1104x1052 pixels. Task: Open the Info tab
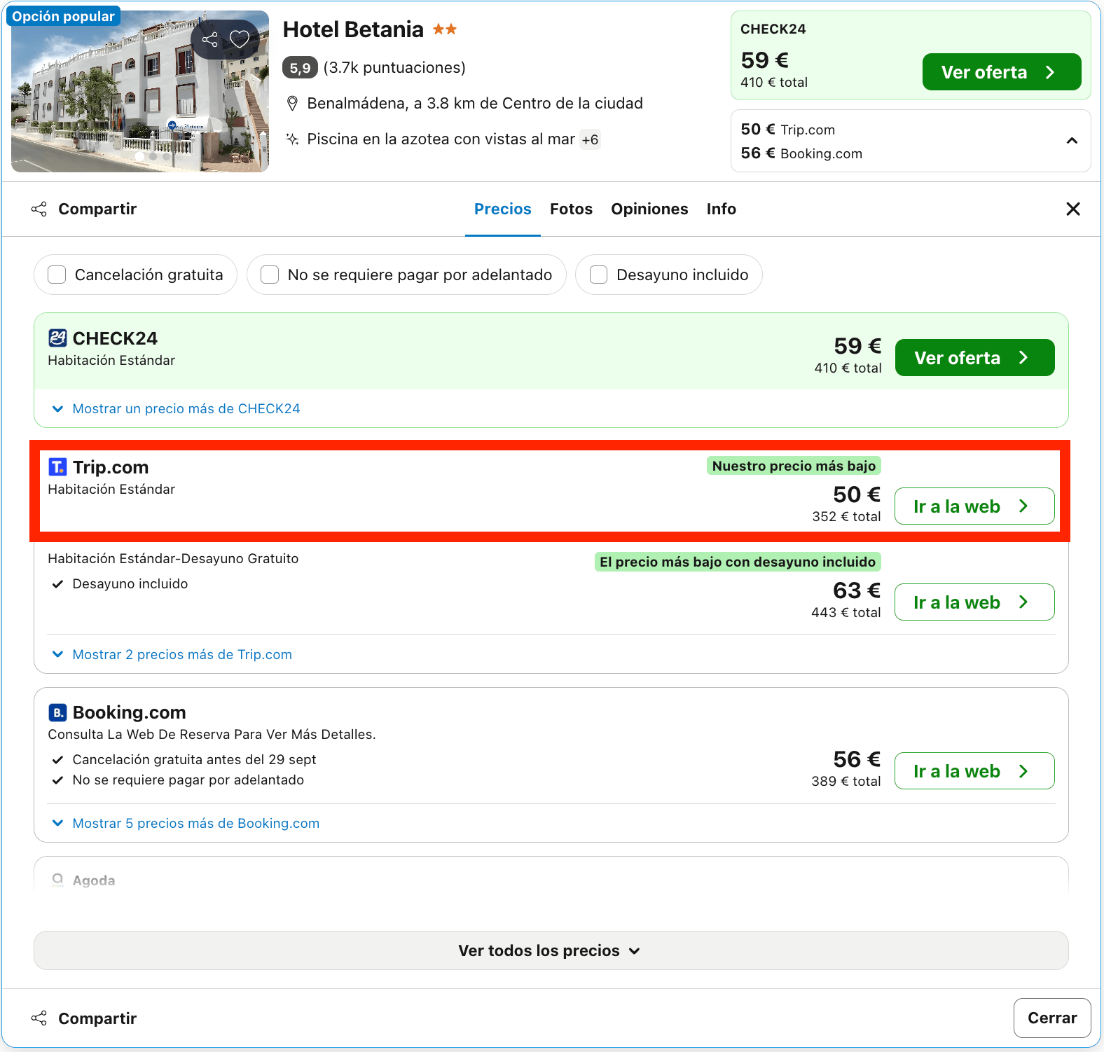point(721,209)
